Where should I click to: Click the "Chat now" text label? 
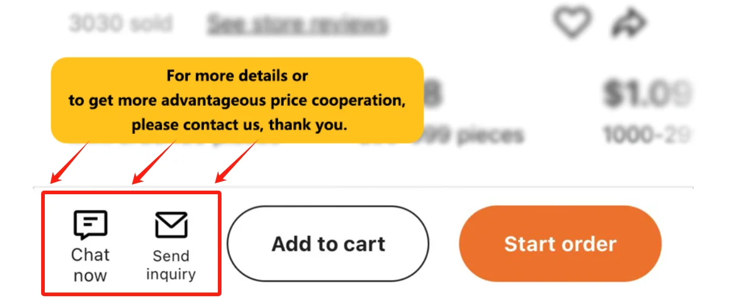tap(90, 265)
